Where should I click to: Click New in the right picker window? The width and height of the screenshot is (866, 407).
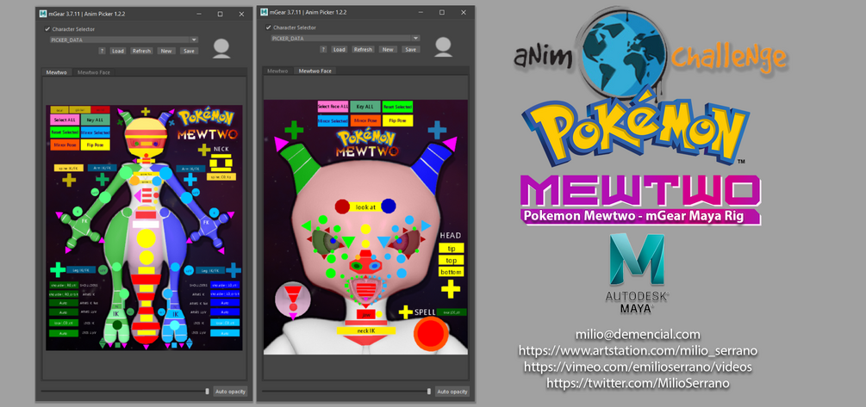388,49
